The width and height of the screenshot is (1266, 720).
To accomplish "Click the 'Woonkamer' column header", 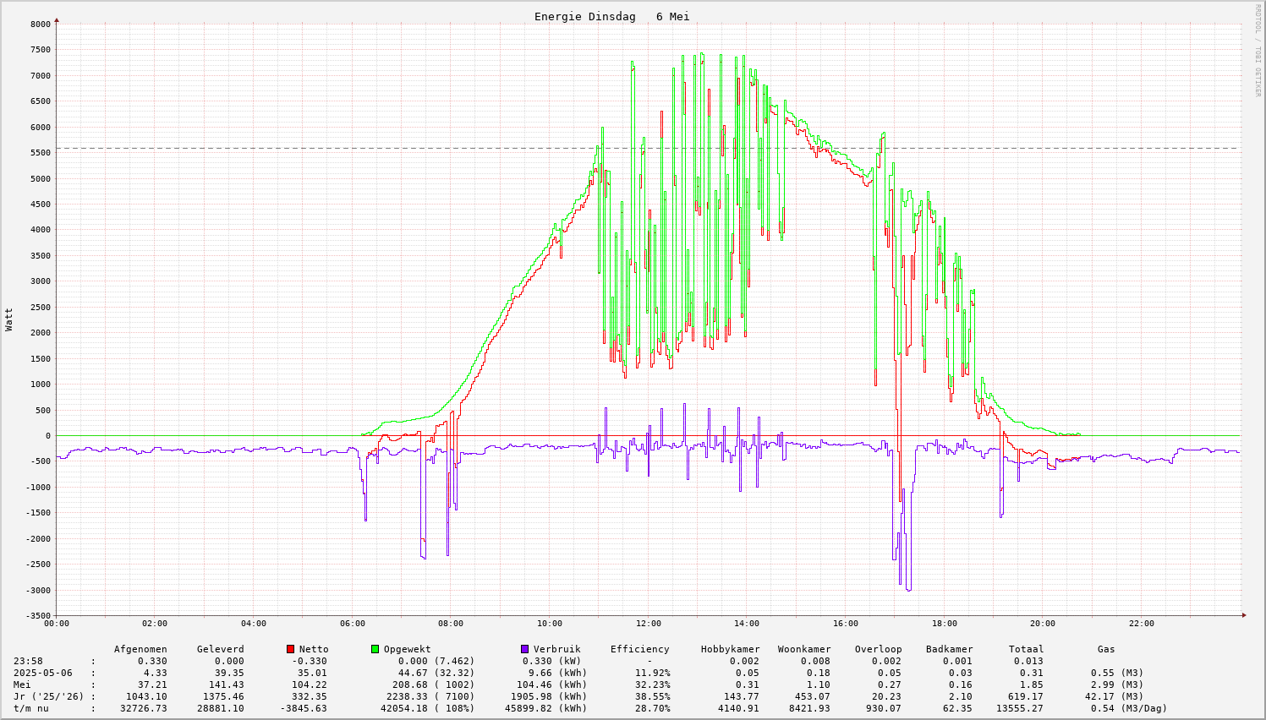I will [804, 649].
